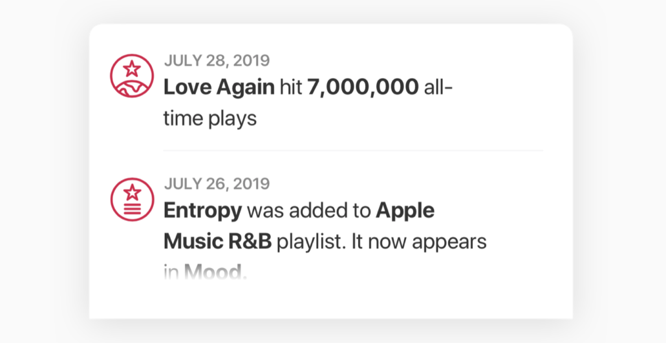Click 'Music R&B' bold text

click(x=218, y=242)
